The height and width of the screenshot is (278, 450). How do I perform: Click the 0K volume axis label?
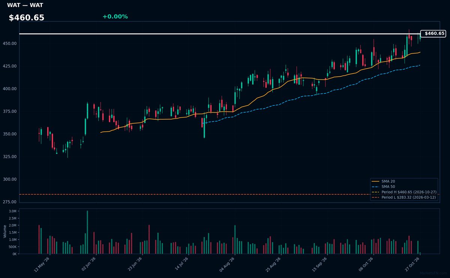coord(14,254)
